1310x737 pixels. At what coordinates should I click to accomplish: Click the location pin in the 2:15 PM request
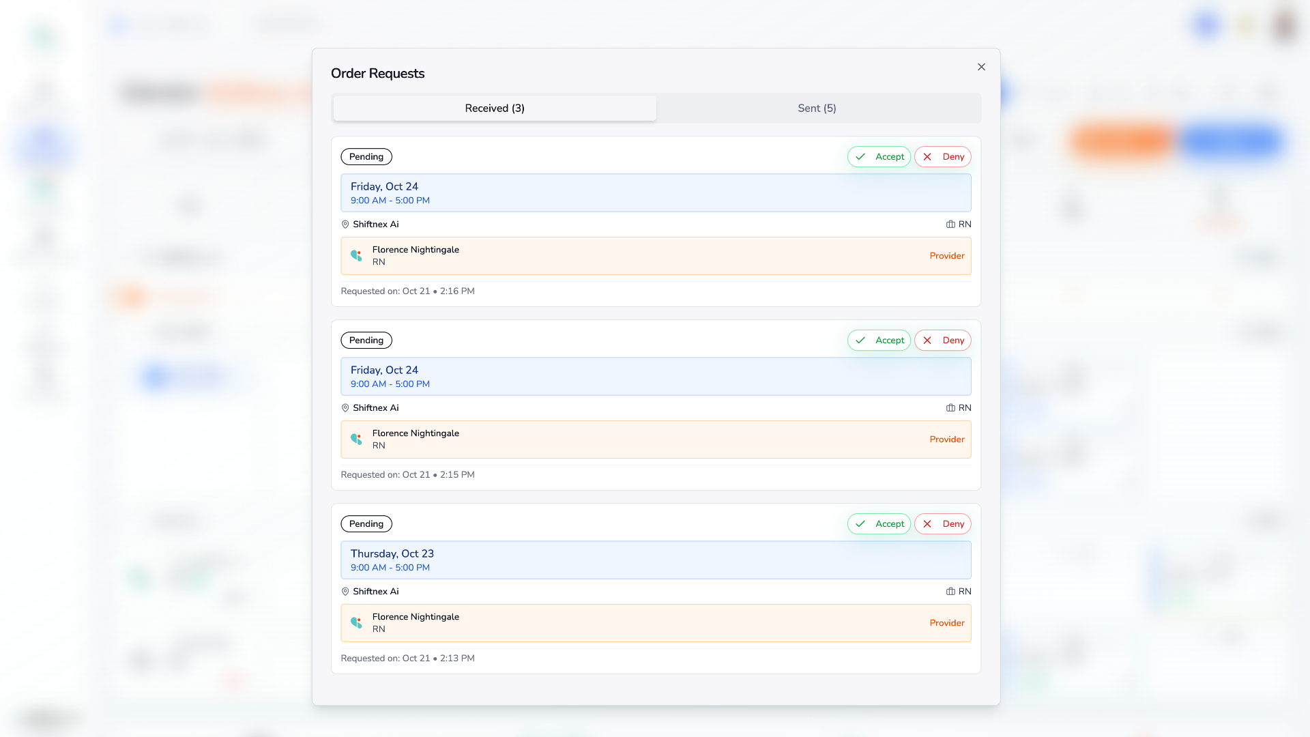click(345, 408)
